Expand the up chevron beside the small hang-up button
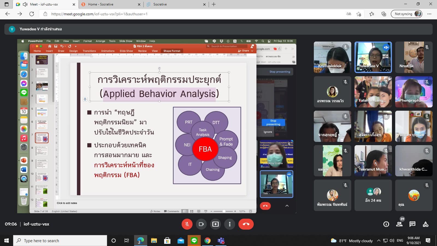This screenshot has width=437, height=246. pyautogui.click(x=287, y=206)
